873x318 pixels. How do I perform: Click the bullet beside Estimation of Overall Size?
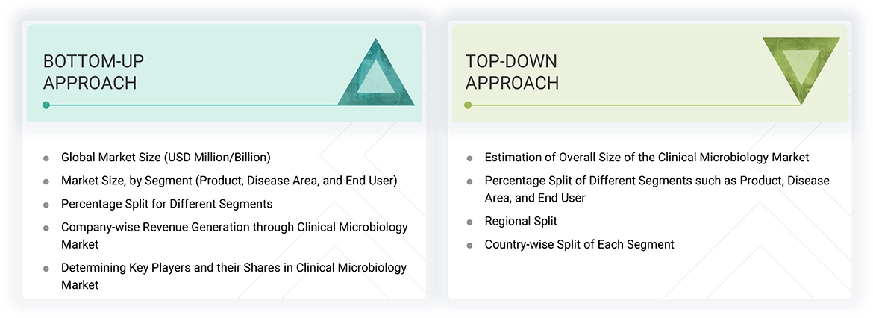click(469, 158)
